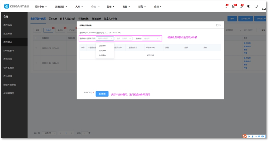The width and height of the screenshot is (269, 141).
Task: Click the globe language icon
Action: (x=249, y=6)
